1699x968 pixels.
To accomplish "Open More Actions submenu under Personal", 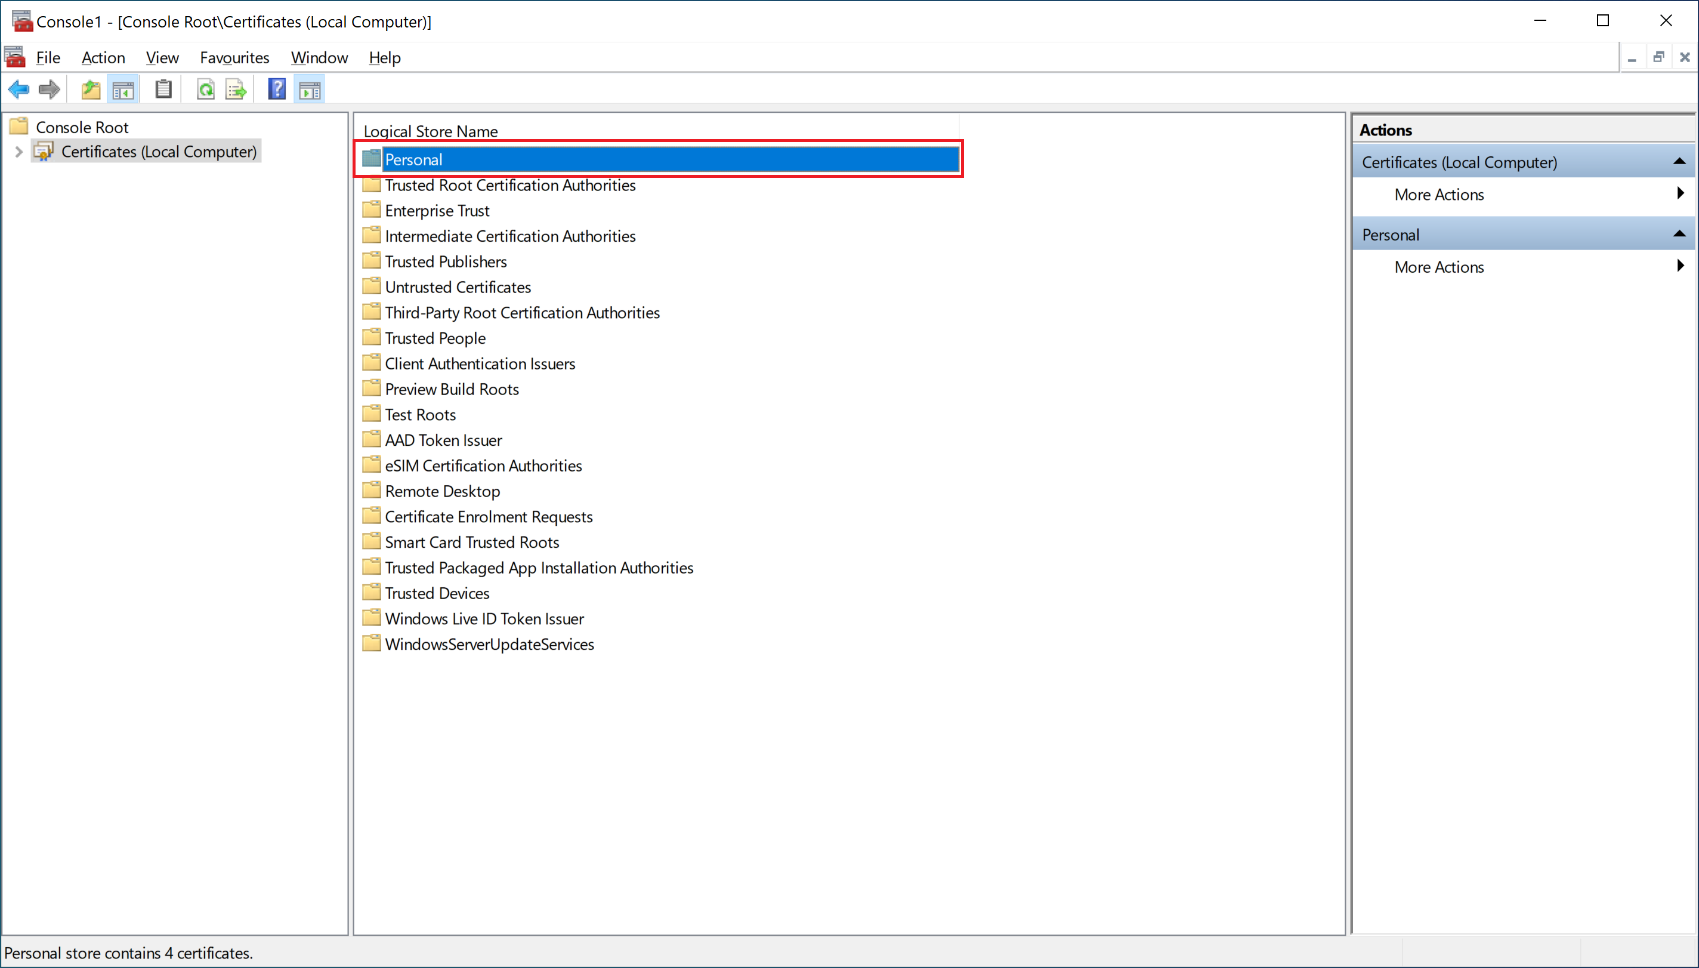I will point(1438,267).
